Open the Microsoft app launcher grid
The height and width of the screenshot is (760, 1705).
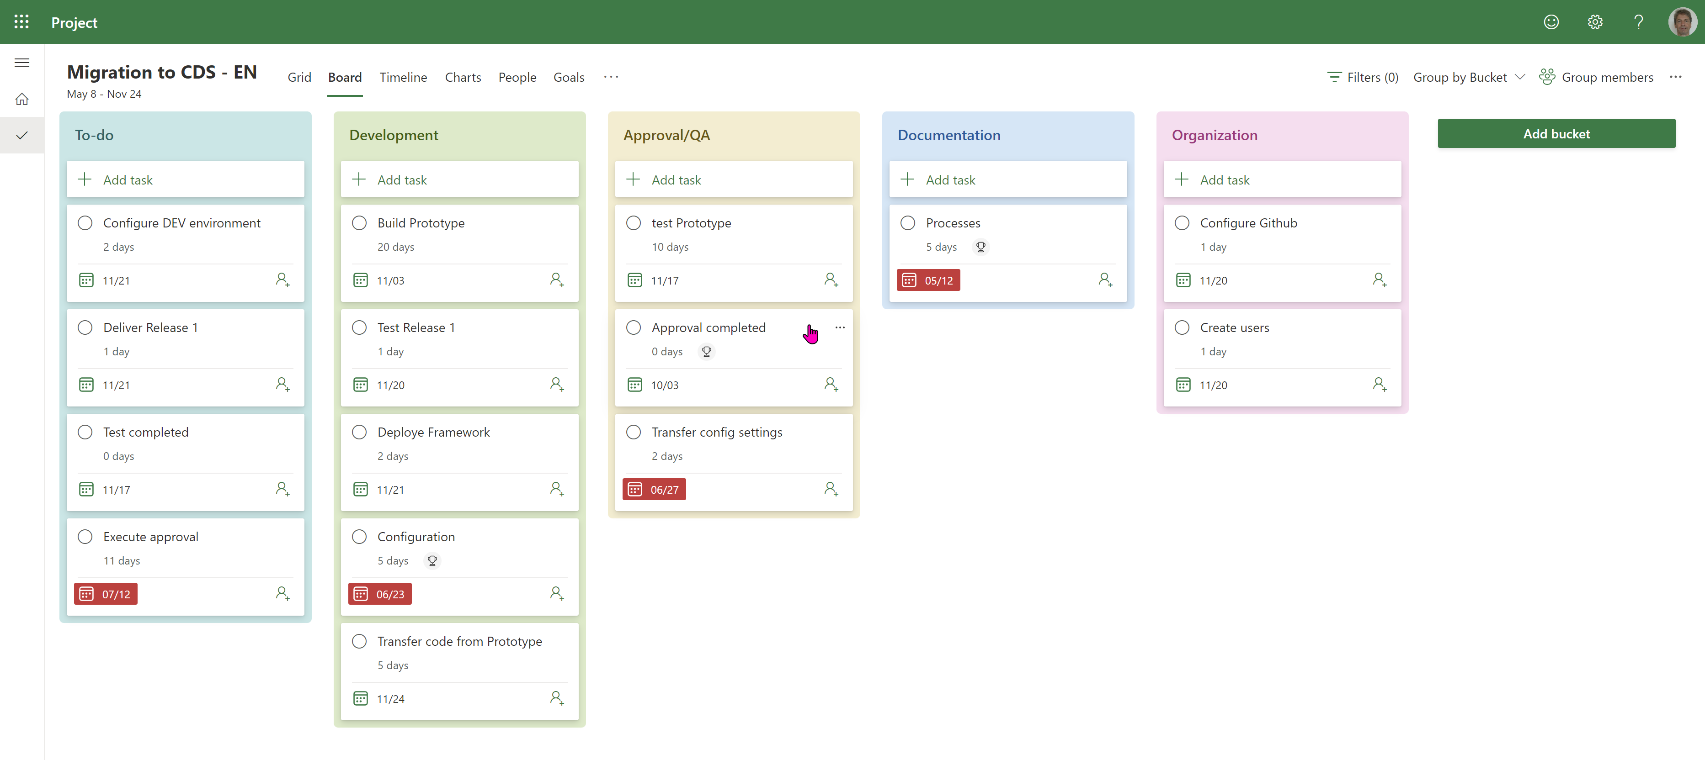point(21,22)
